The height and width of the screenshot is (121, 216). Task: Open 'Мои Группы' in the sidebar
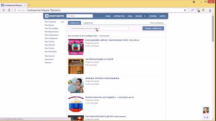click(49, 42)
